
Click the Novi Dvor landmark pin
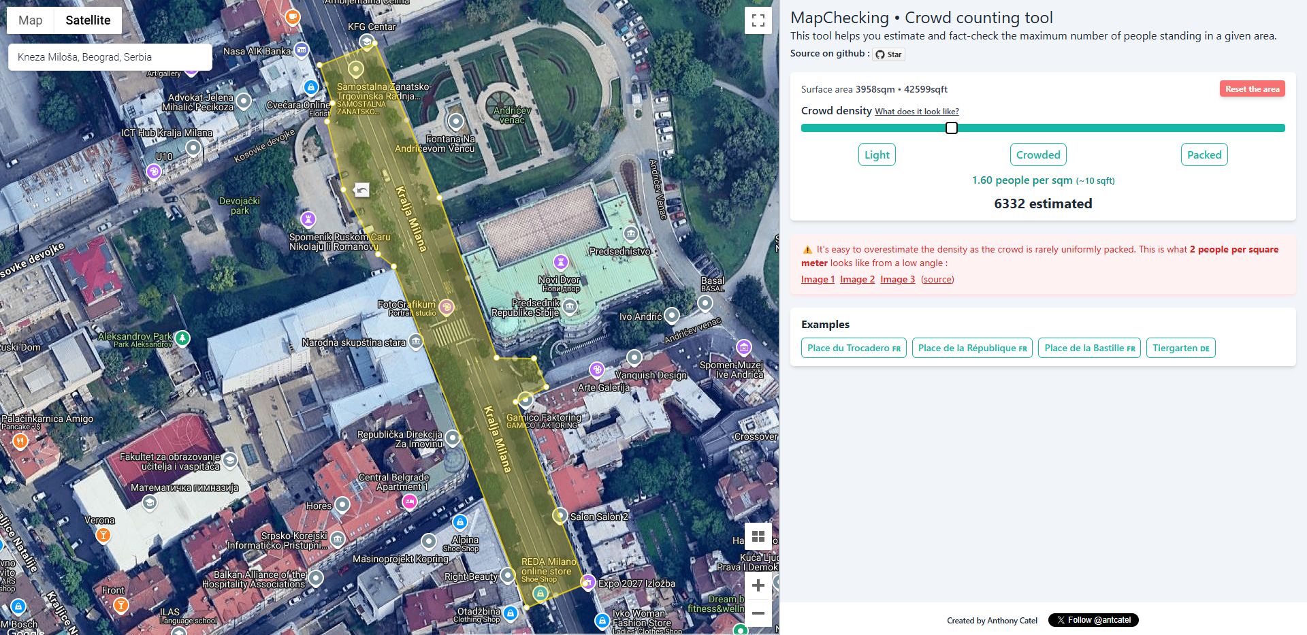pyautogui.click(x=560, y=262)
